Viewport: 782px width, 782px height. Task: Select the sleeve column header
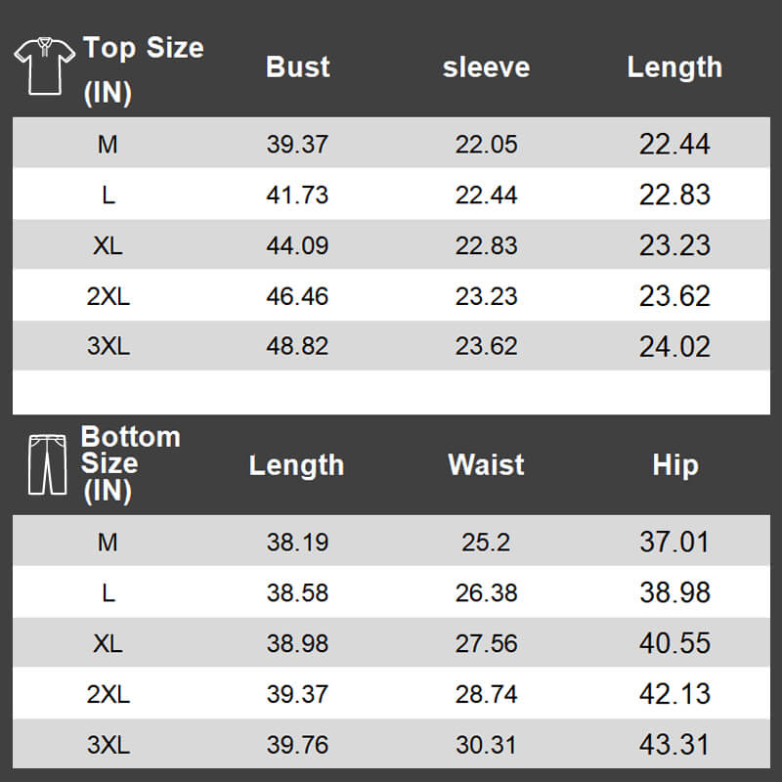click(x=486, y=66)
